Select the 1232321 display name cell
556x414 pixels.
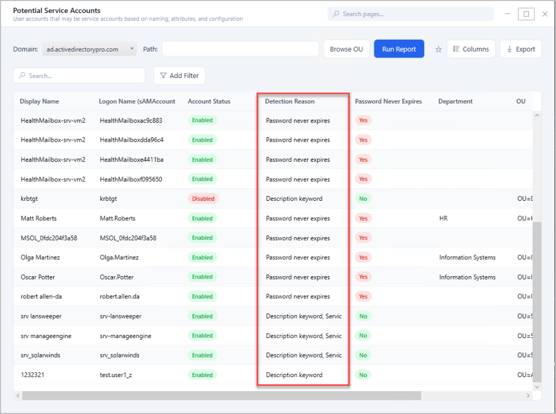pos(33,374)
